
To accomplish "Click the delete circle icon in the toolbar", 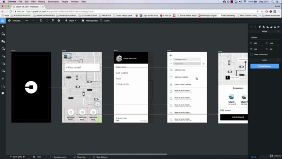I will pos(59,21).
